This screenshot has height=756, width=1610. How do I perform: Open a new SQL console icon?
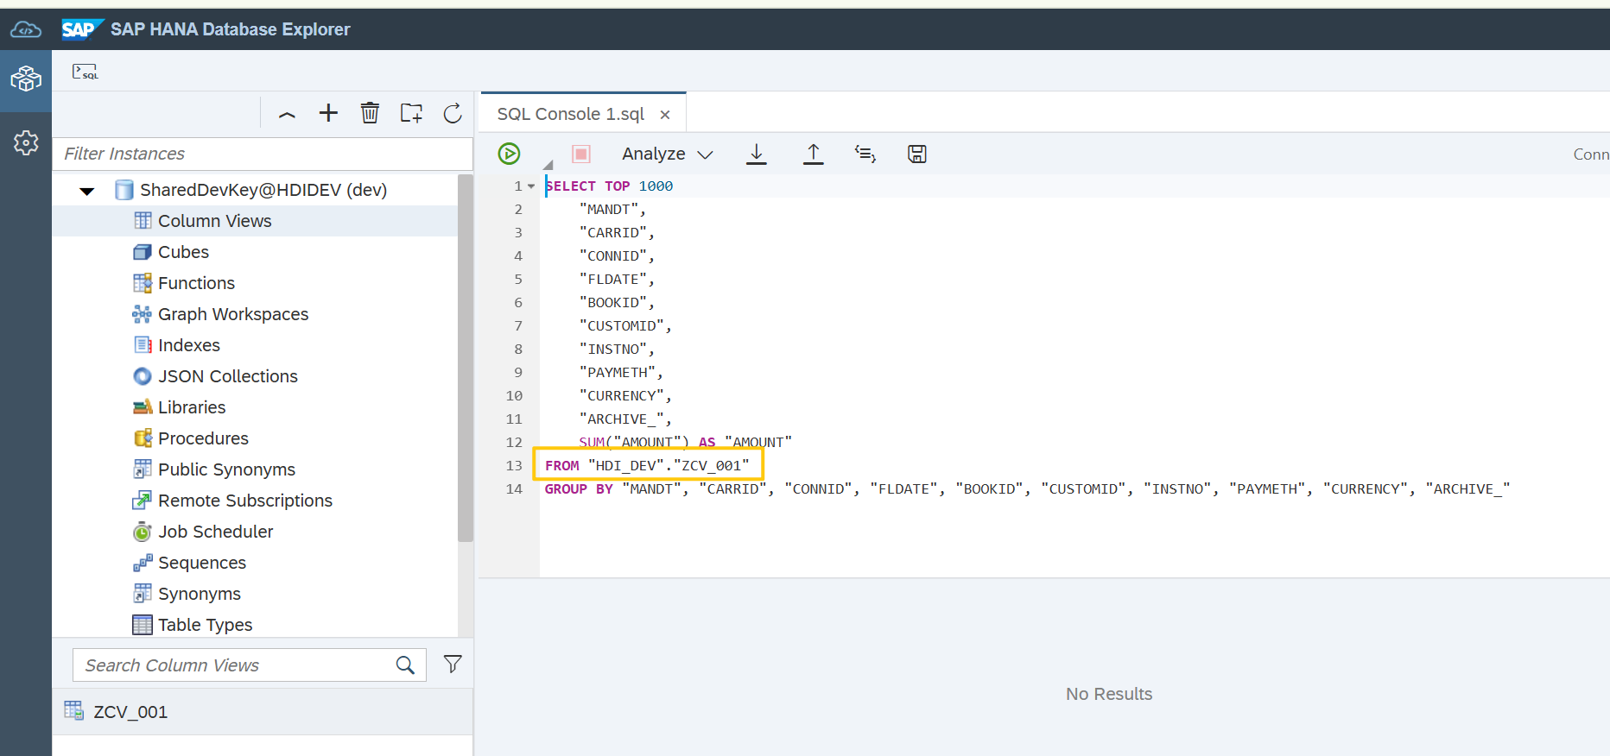pos(85,72)
